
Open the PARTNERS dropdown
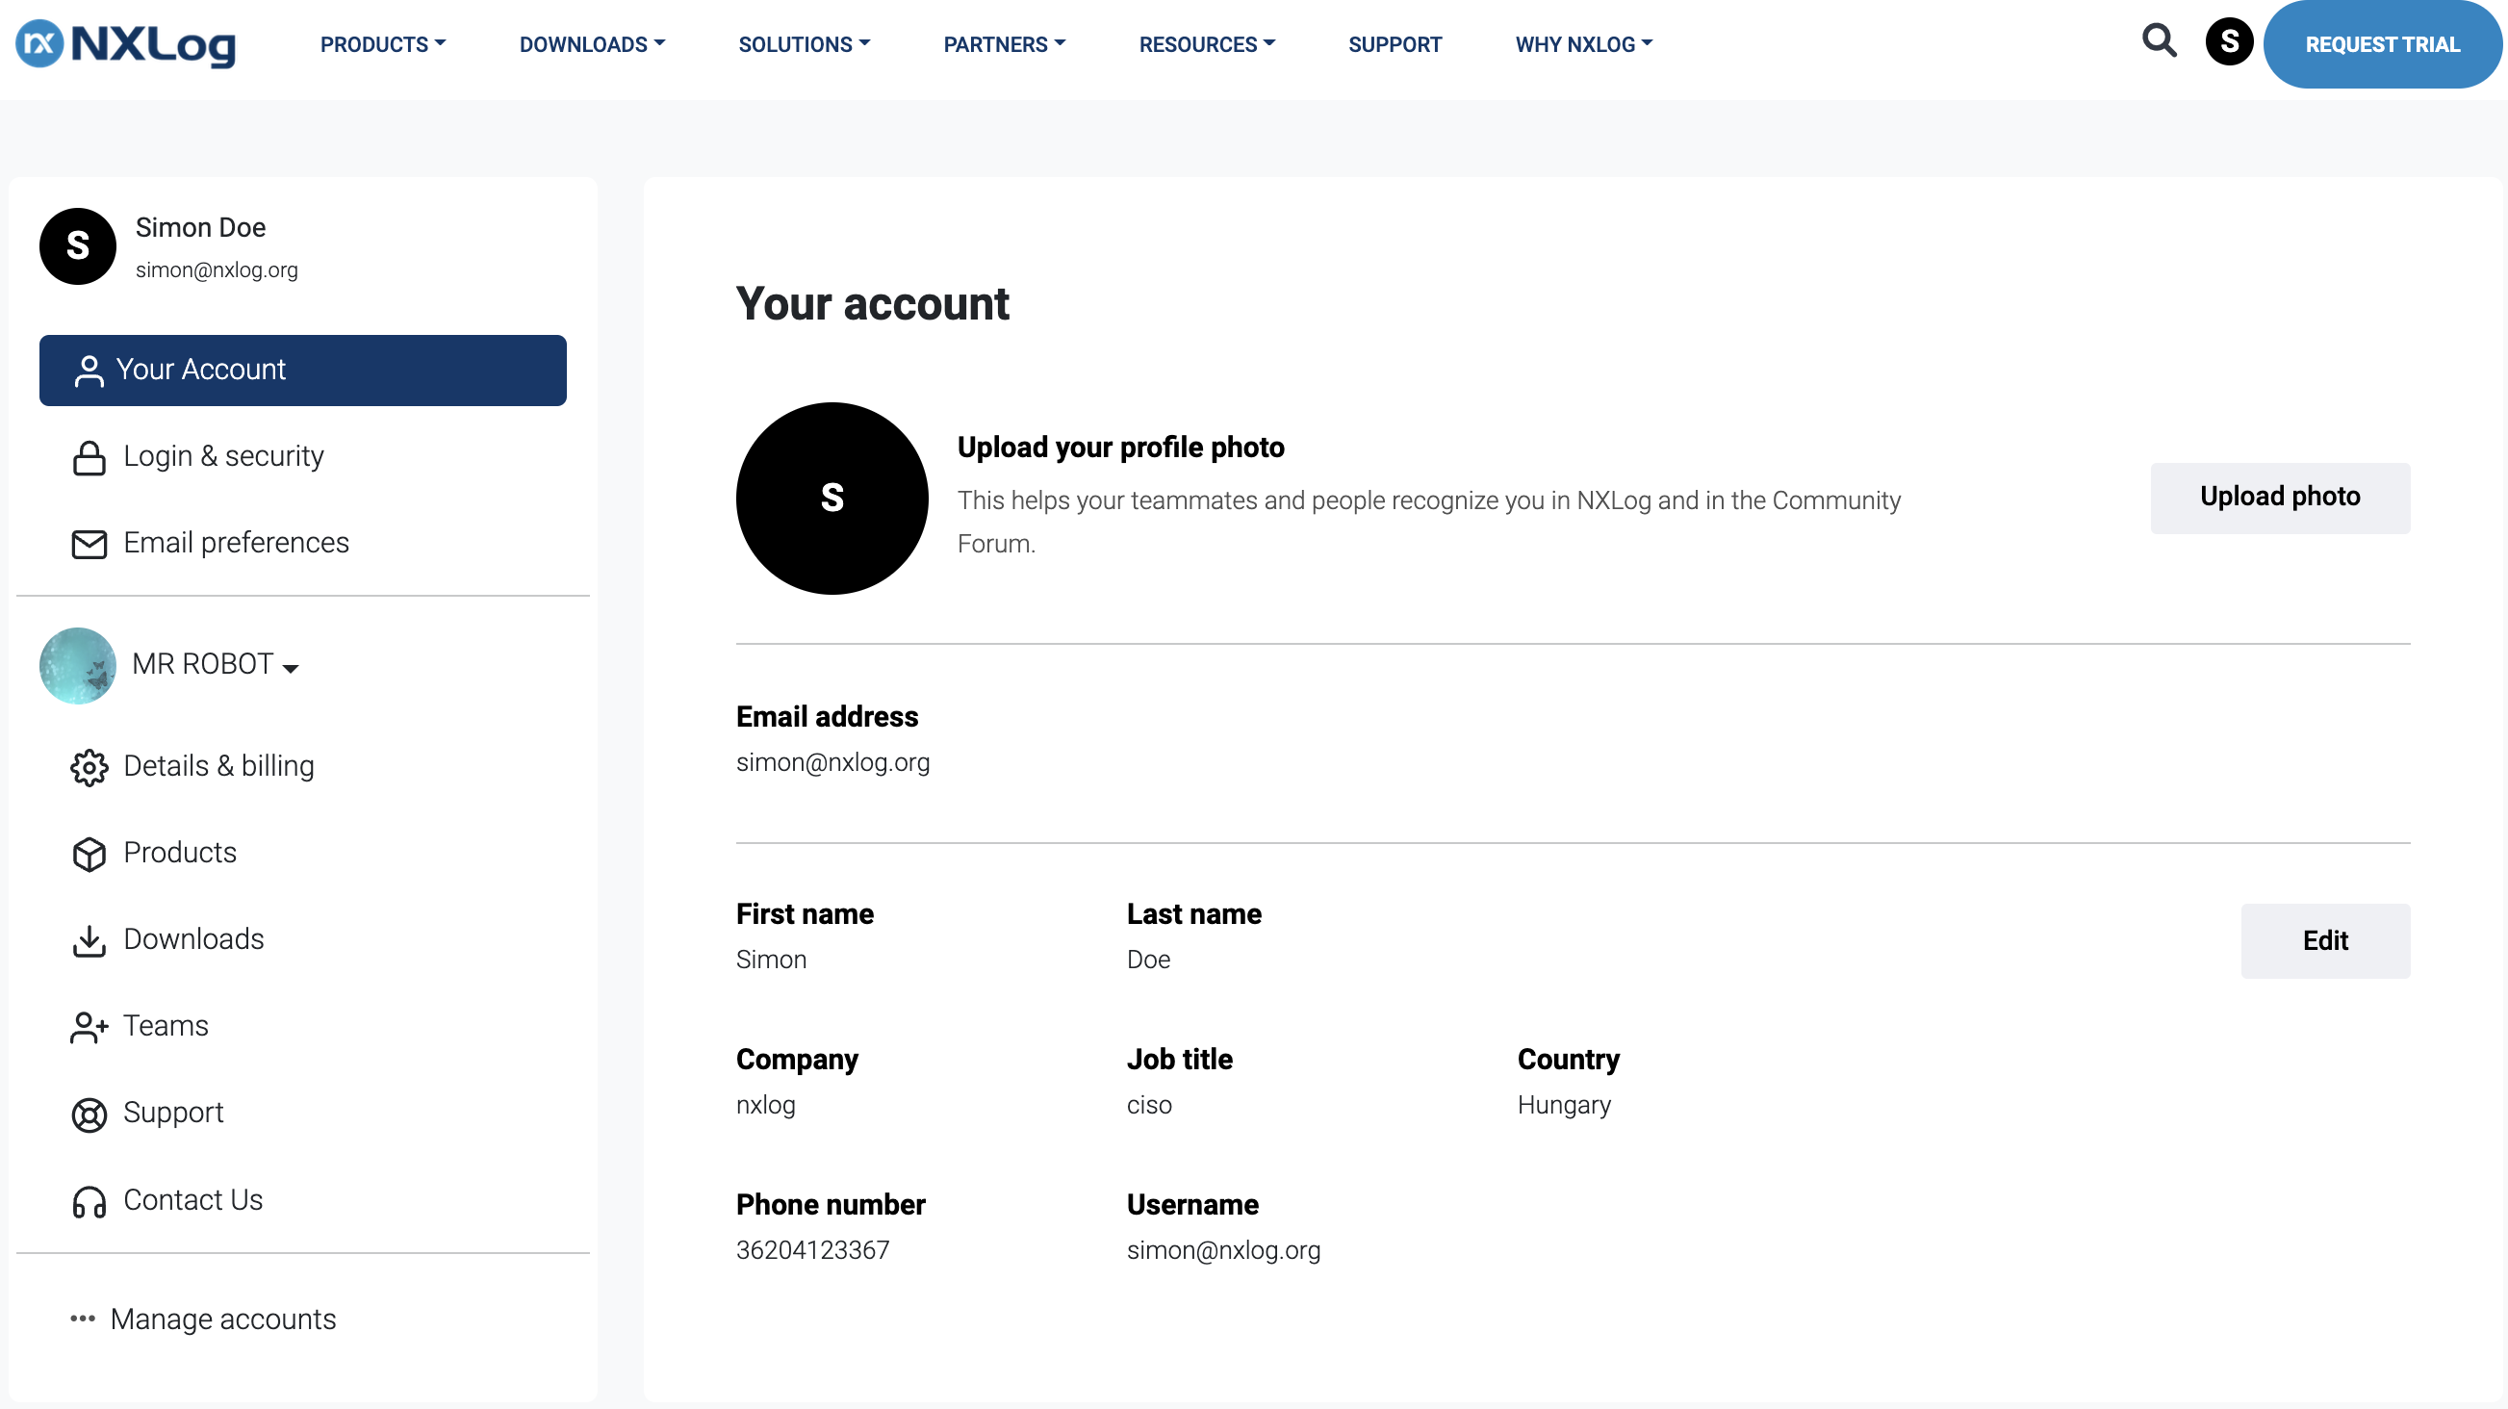tap(1005, 45)
